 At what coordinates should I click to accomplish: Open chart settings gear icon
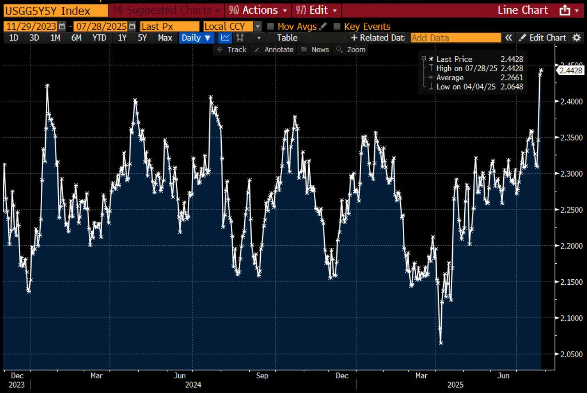(576, 38)
